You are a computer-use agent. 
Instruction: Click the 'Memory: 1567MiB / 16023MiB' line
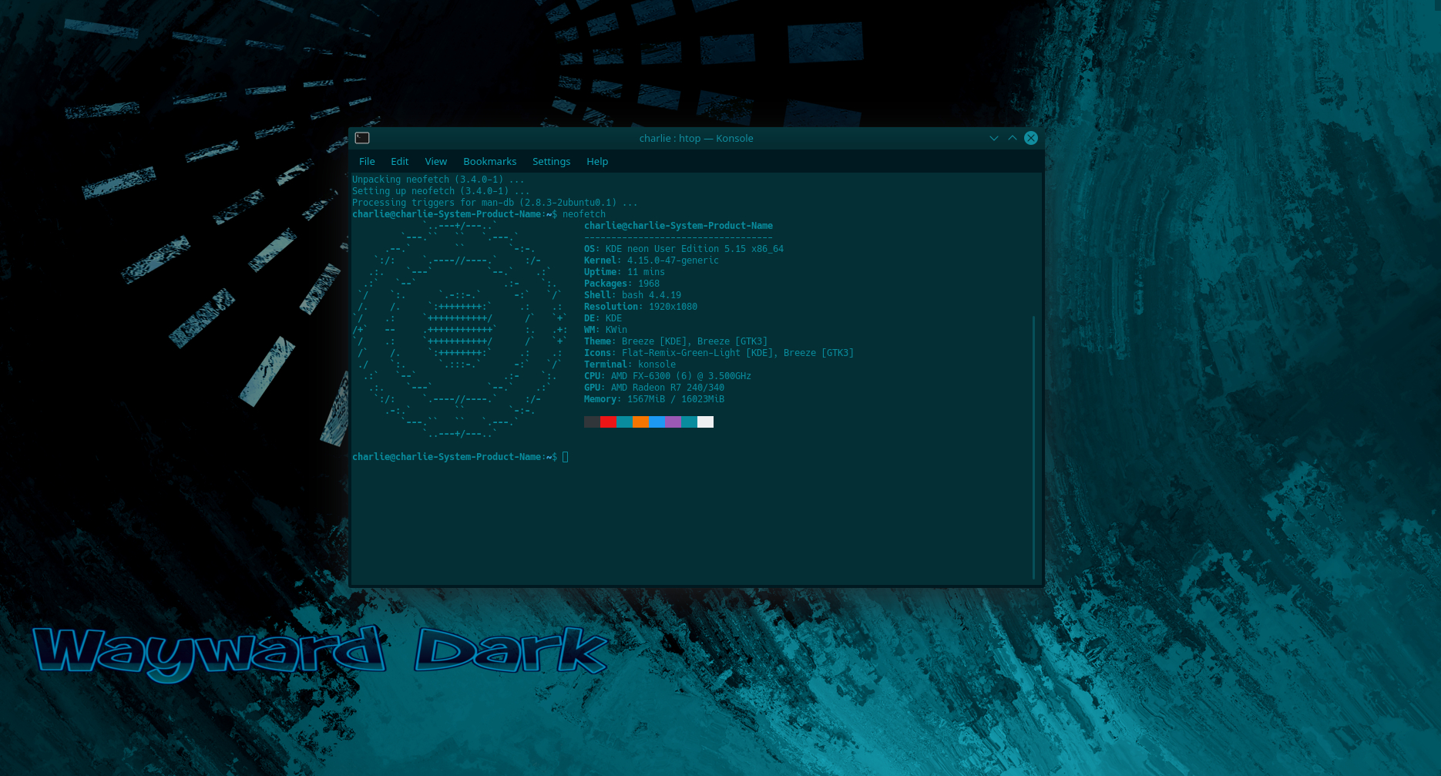[654, 399]
